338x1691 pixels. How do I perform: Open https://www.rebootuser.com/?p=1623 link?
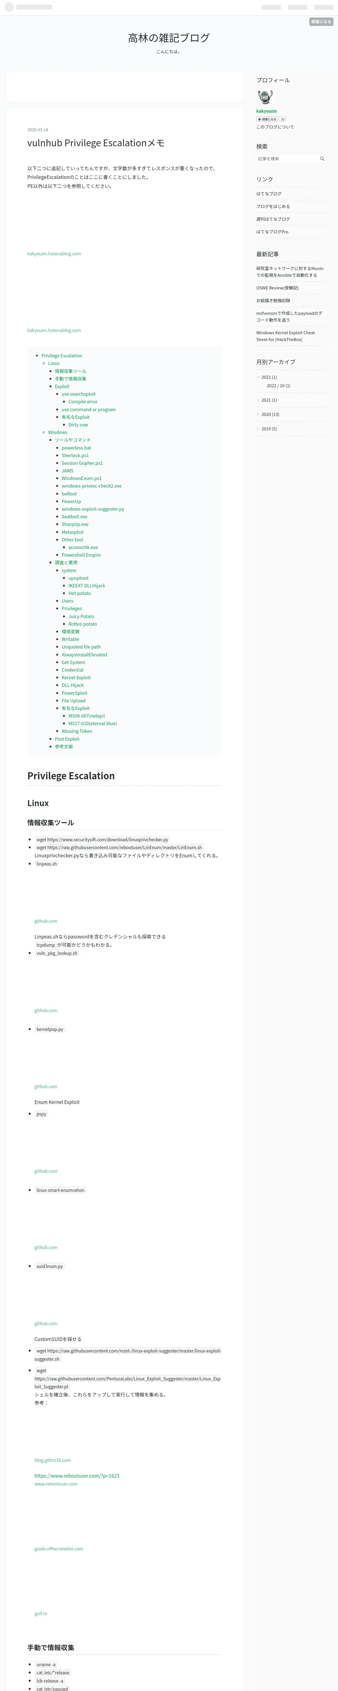point(77,1476)
